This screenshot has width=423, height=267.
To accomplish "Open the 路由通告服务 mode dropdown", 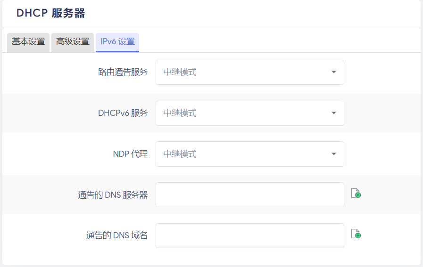I will pyautogui.click(x=249, y=72).
